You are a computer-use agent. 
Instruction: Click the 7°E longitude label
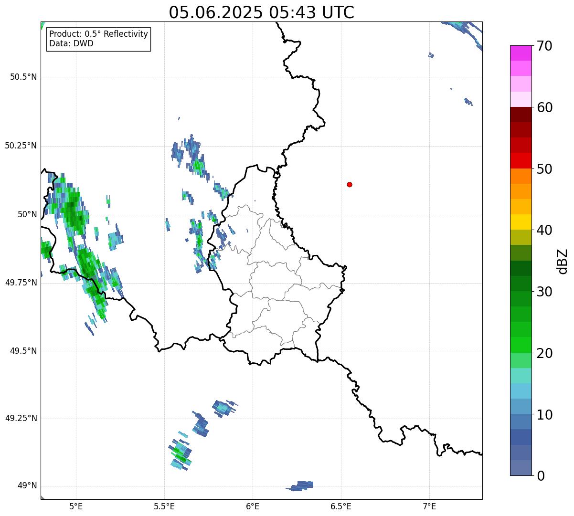(429, 506)
